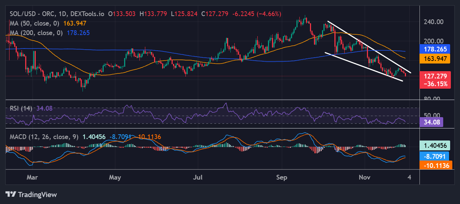Viewport: 460px width, 204px height.
Task: Click the May label on time axis
Action: tap(115, 177)
